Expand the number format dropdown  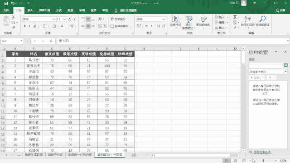coord(164,19)
